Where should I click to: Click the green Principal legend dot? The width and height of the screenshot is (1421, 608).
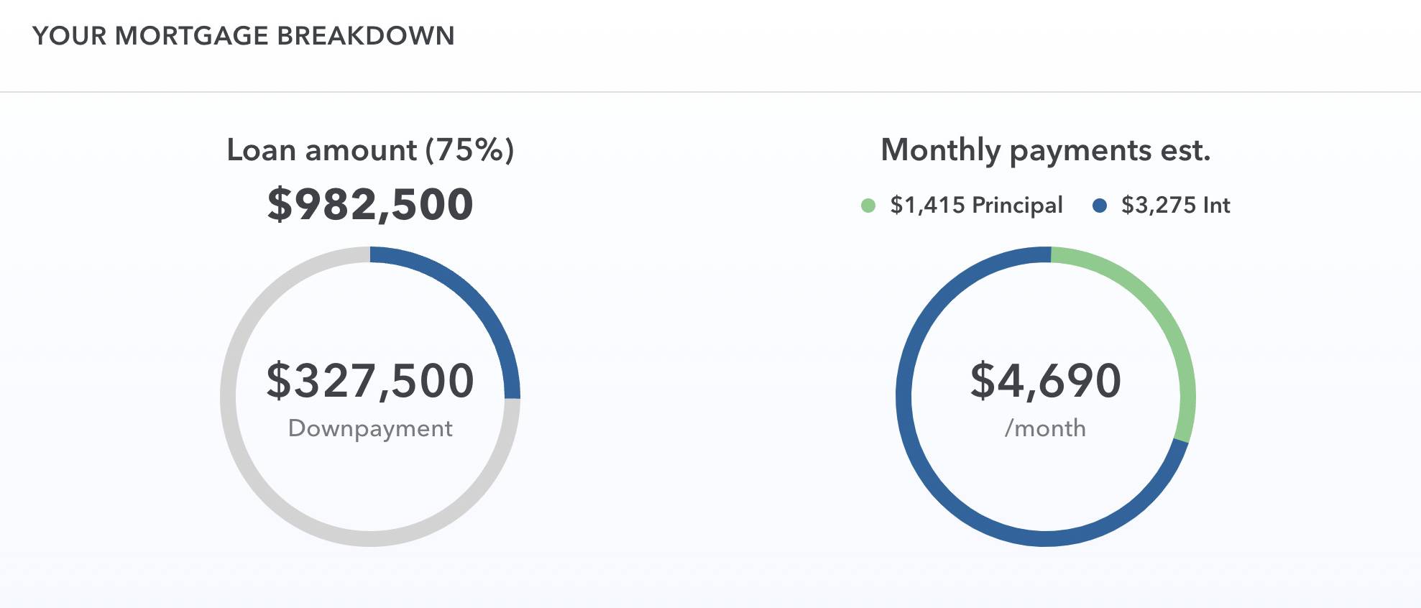point(868,206)
